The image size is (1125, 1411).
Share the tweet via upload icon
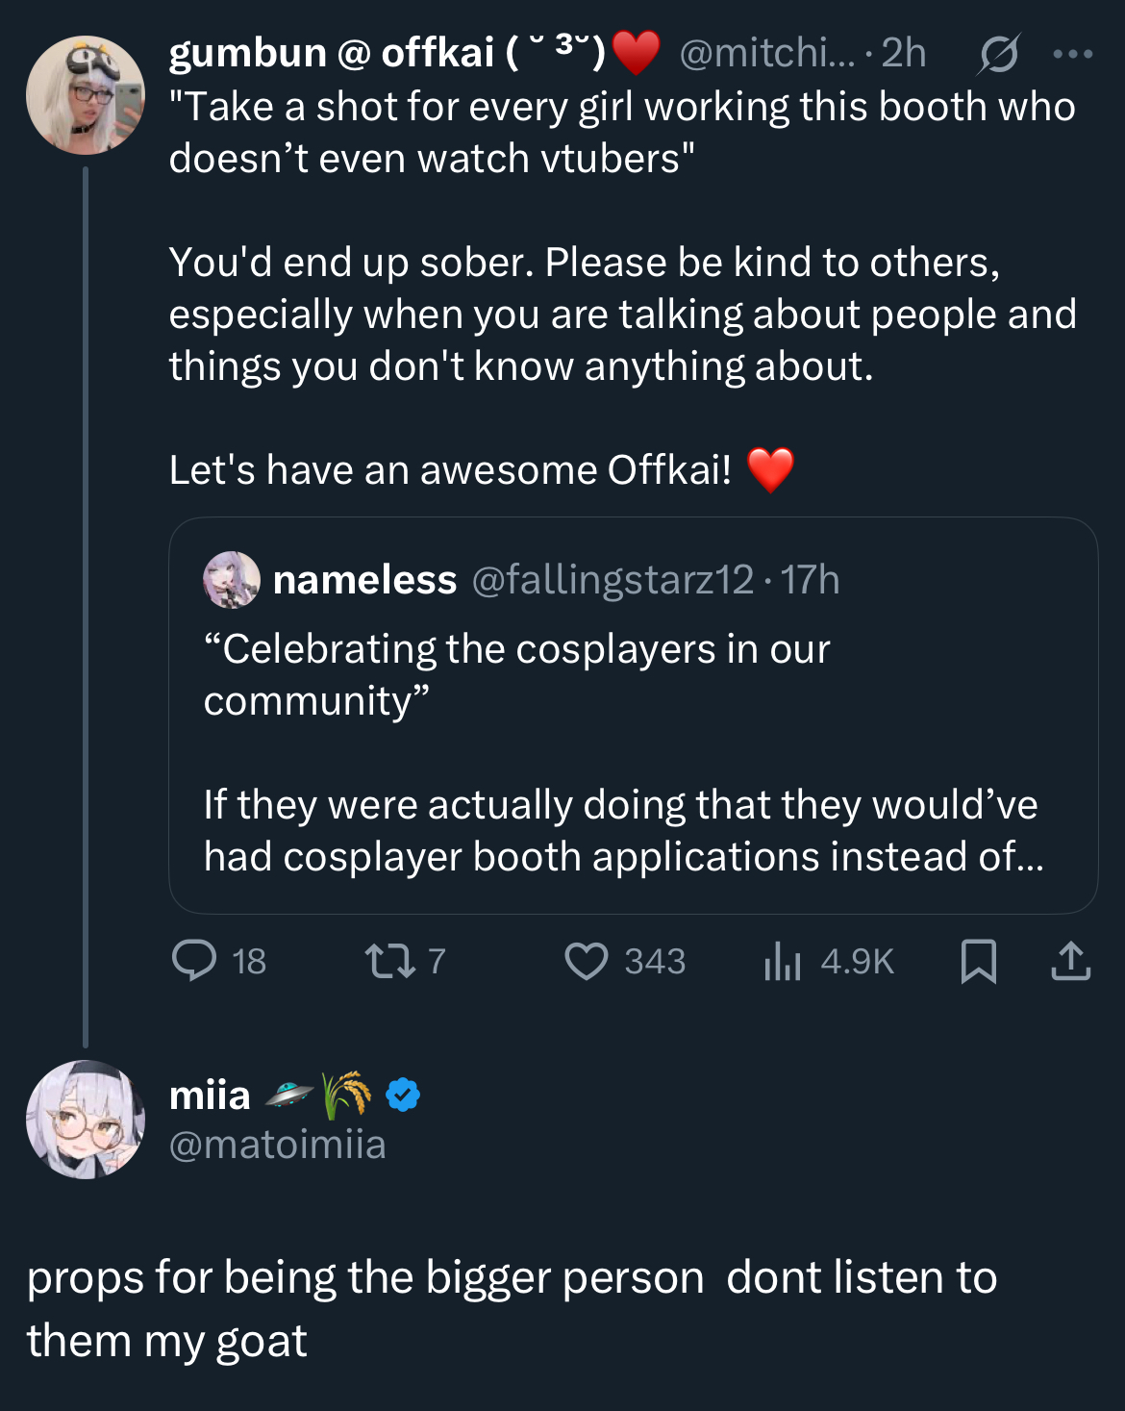click(1070, 960)
